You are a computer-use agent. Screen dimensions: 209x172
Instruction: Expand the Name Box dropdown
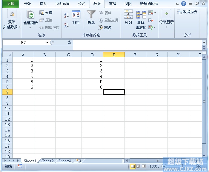pos(47,43)
